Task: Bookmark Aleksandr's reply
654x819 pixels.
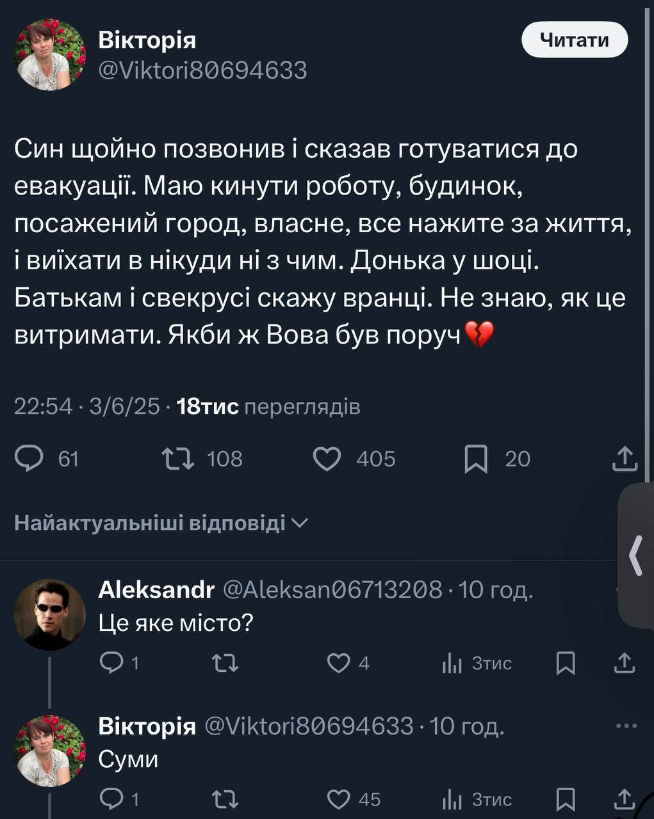Action: 565,664
